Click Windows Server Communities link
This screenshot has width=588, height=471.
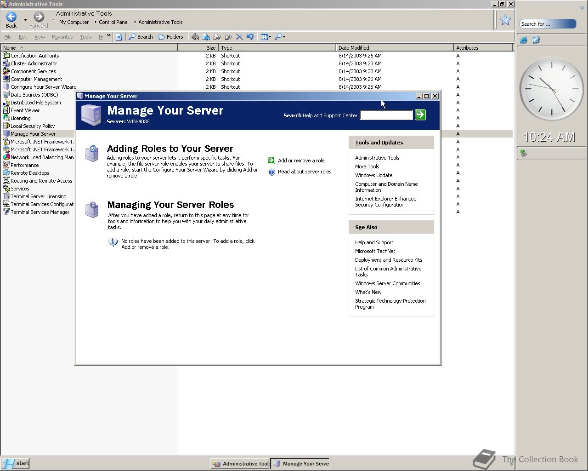(x=387, y=283)
